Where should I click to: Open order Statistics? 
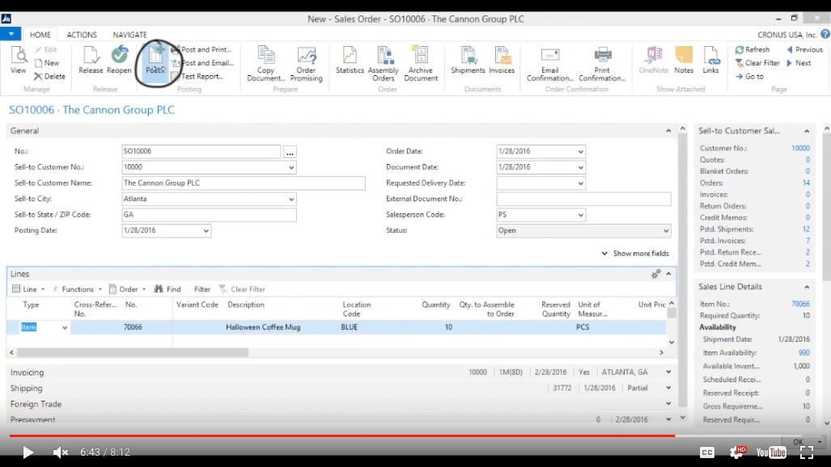point(350,60)
